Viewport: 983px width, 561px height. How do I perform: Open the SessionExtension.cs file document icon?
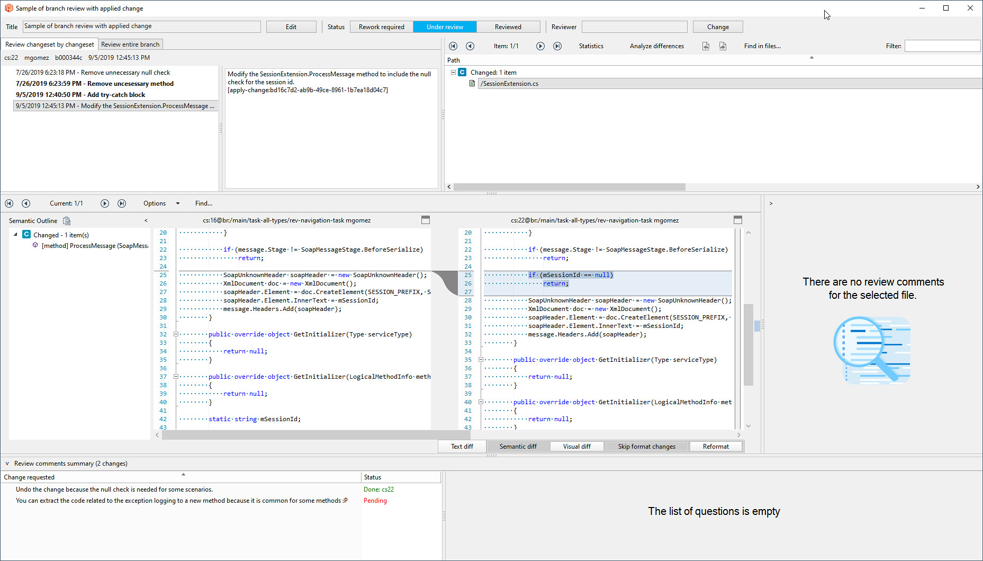pyautogui.click(x=473, y=83)
